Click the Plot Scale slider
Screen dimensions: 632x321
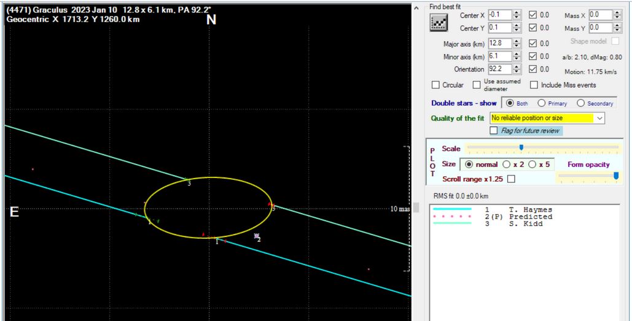(542, 147)
